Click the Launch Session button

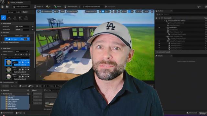point(71,6)
